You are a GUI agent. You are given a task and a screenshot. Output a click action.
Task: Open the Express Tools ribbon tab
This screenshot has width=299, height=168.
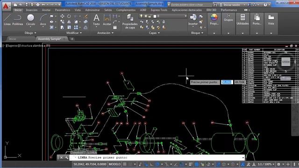(159, 10)
